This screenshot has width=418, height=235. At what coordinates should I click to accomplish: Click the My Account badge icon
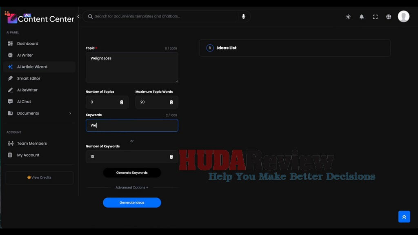(x=10, y=155)
